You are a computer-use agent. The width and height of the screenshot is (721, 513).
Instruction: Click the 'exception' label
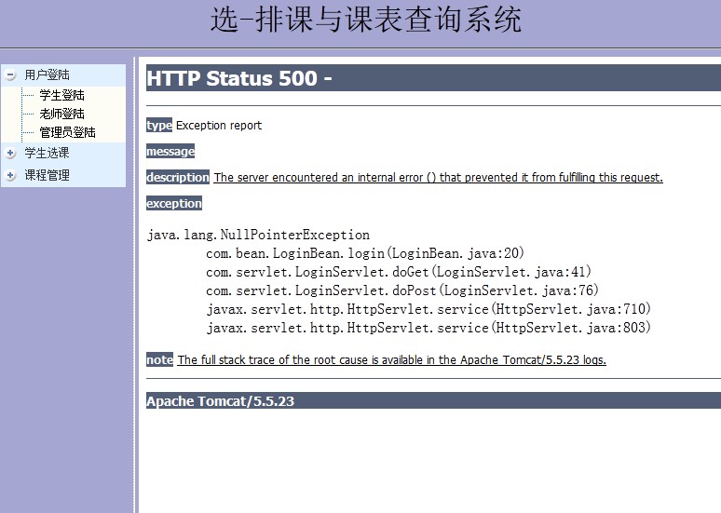(174, 203)
